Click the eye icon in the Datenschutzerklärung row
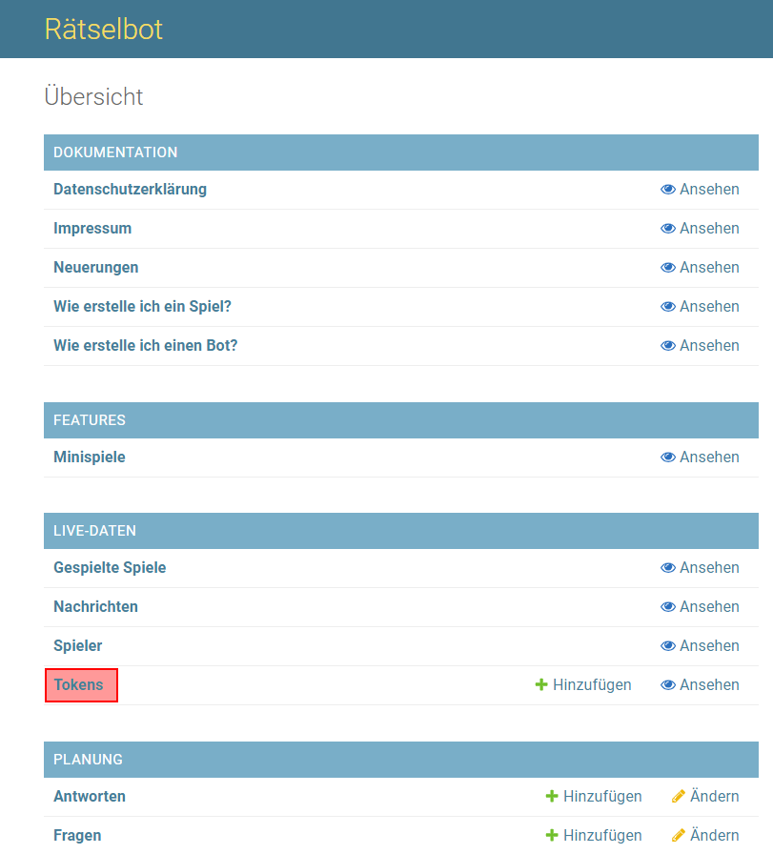The width and height of the screenshot is (773, 854). click(667, 190)
